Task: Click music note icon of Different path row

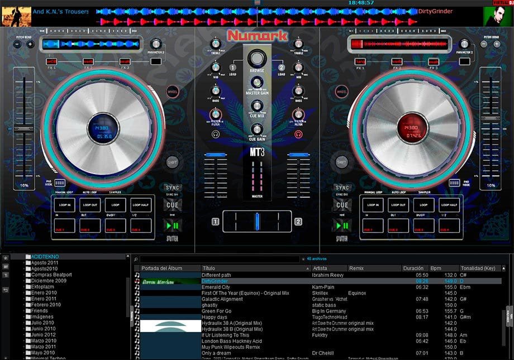Action: point(137,275)
